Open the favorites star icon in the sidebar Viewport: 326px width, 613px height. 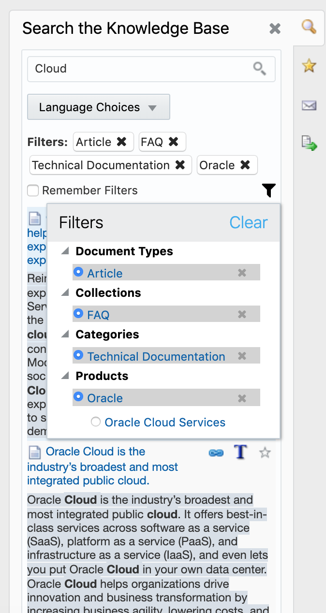tap(309, 65)
